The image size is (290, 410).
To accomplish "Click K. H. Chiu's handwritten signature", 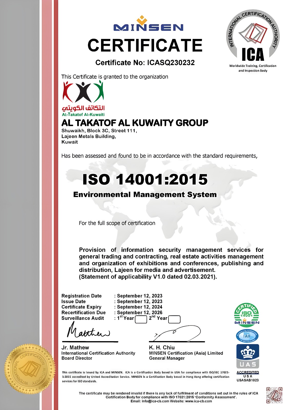I will 177,333.
